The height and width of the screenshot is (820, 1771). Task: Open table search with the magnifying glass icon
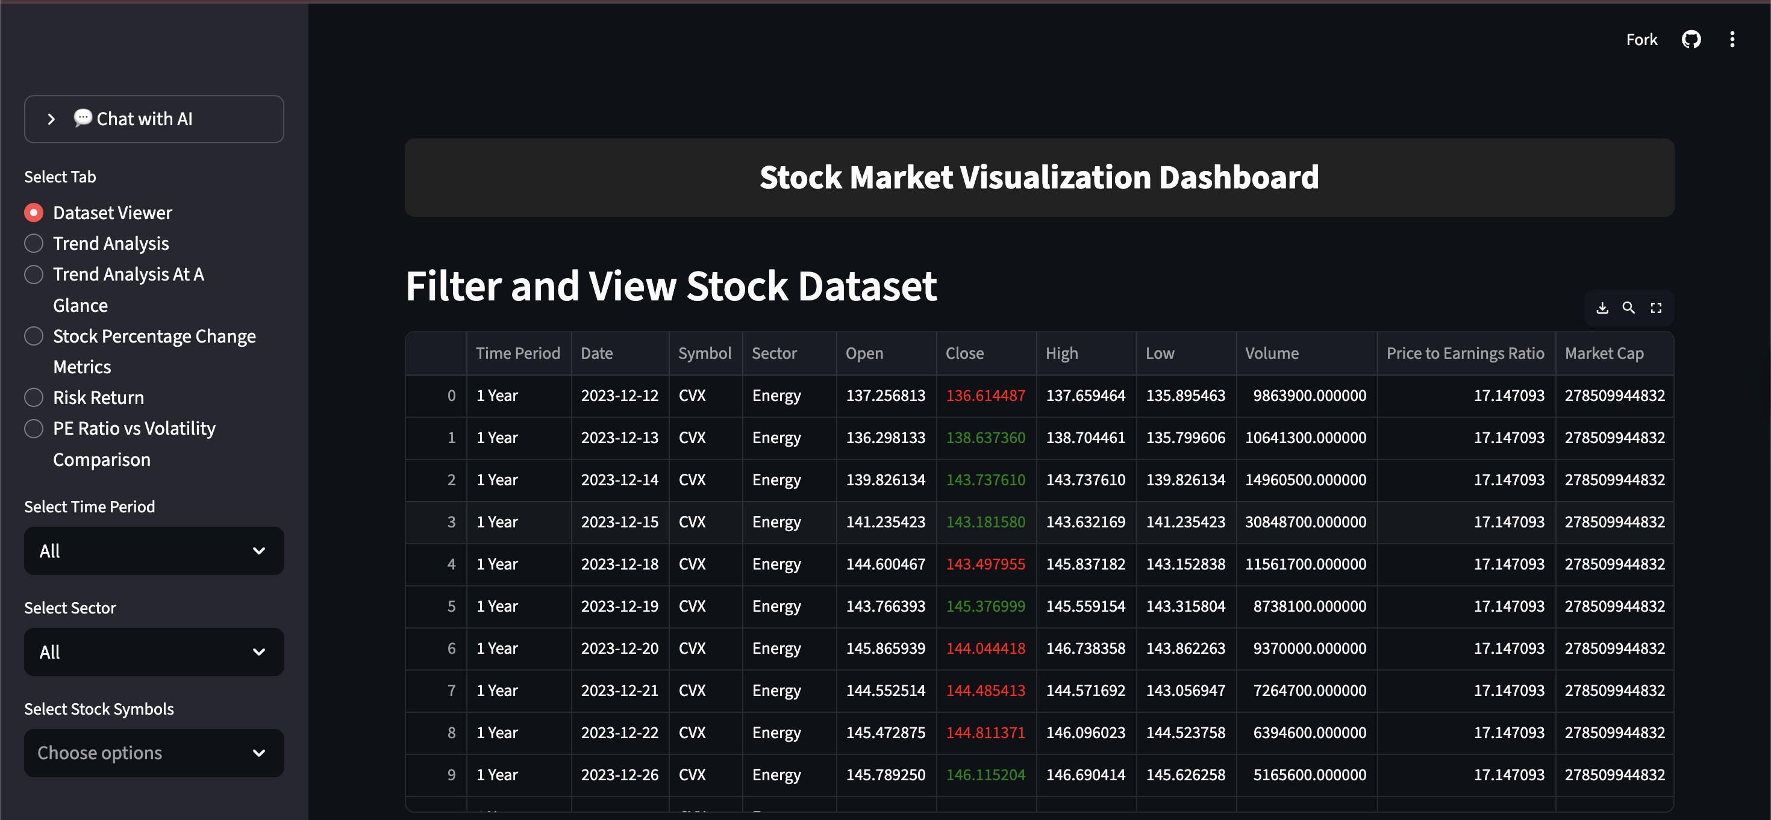point(1629,307)
